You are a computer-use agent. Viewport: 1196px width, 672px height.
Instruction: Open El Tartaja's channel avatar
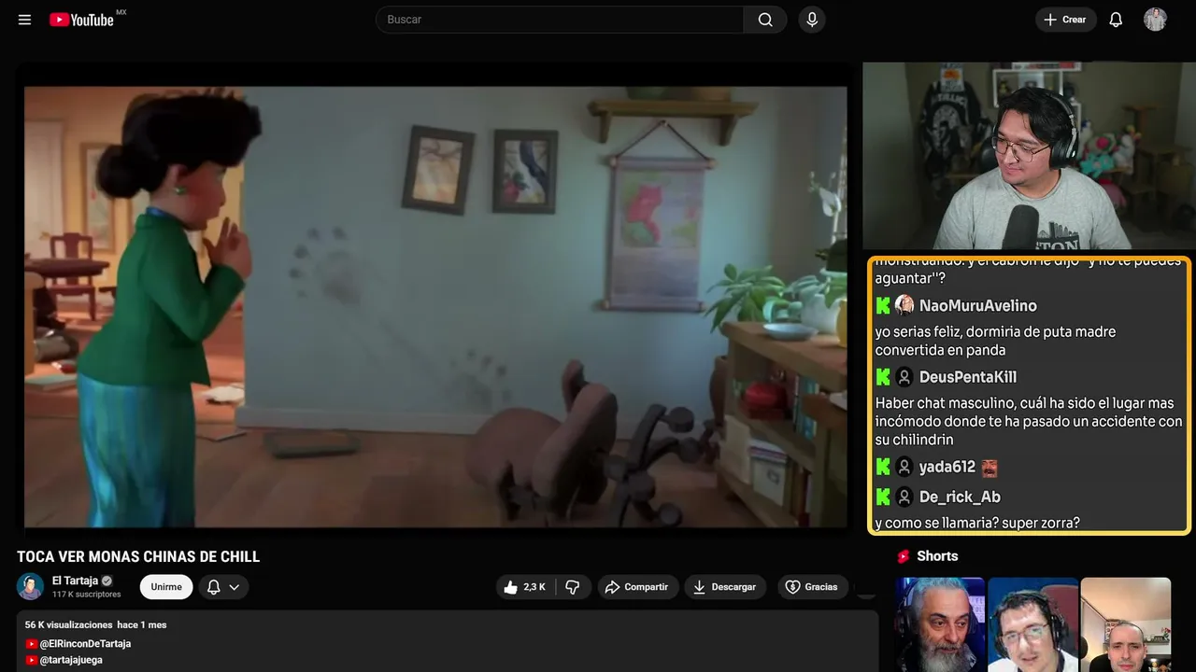point(31,586)
